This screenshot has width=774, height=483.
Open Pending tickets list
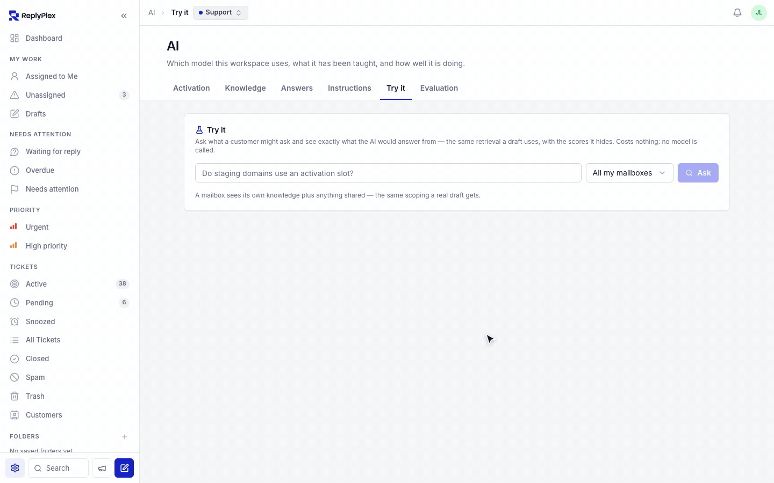[70, 303]
